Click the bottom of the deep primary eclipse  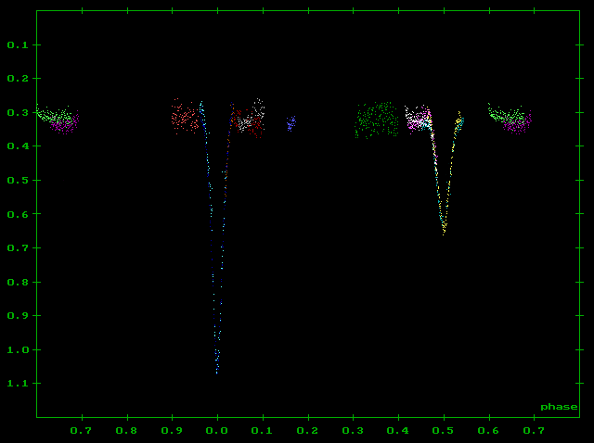217,369
